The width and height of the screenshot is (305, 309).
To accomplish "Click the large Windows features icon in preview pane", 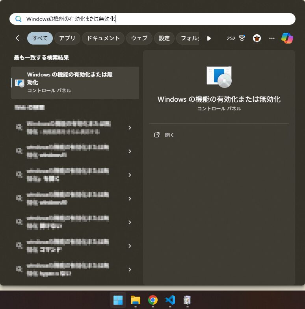I will 219,76.
